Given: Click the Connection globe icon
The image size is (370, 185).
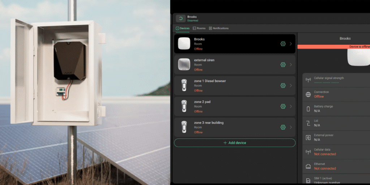Looking at the screenshot, I should tap(308, 95).
